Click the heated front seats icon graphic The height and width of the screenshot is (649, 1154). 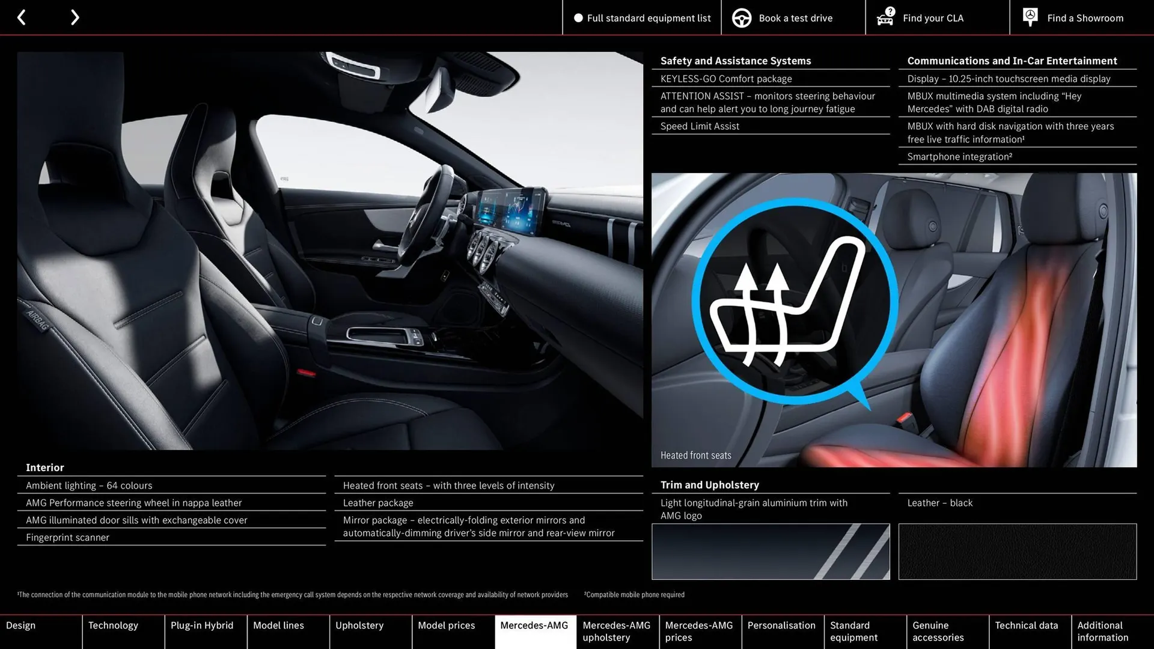[795, 300]
